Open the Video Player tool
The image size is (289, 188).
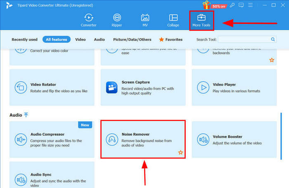point(234,87)
